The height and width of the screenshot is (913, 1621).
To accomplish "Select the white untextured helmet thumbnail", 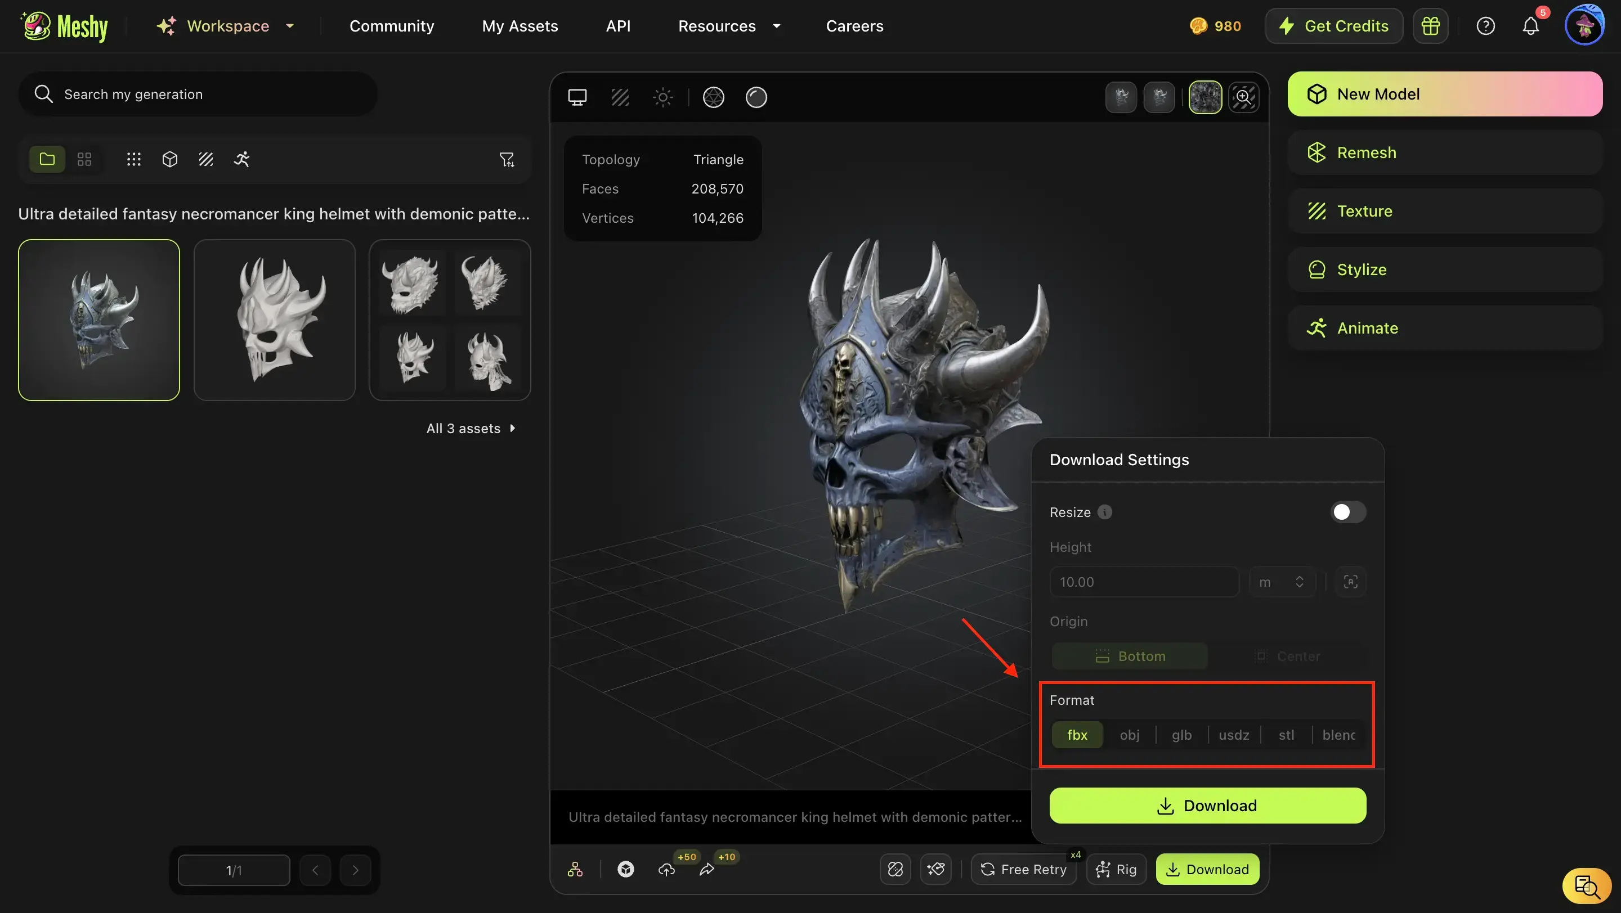I will [274, 320].
